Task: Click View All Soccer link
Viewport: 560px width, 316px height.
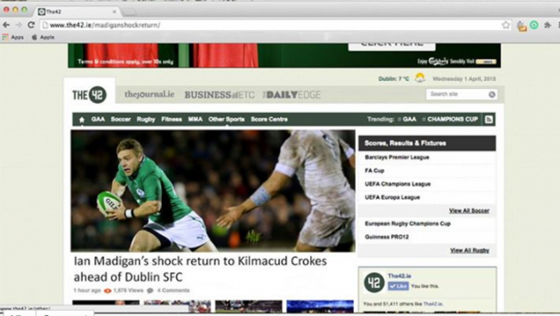Action: coord(469,211)
